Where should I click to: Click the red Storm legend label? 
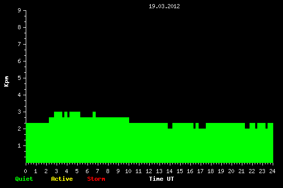96,179
